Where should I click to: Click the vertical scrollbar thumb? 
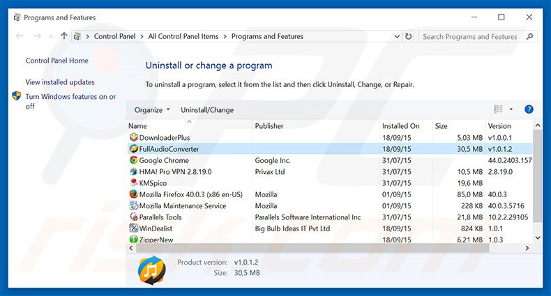538,176
